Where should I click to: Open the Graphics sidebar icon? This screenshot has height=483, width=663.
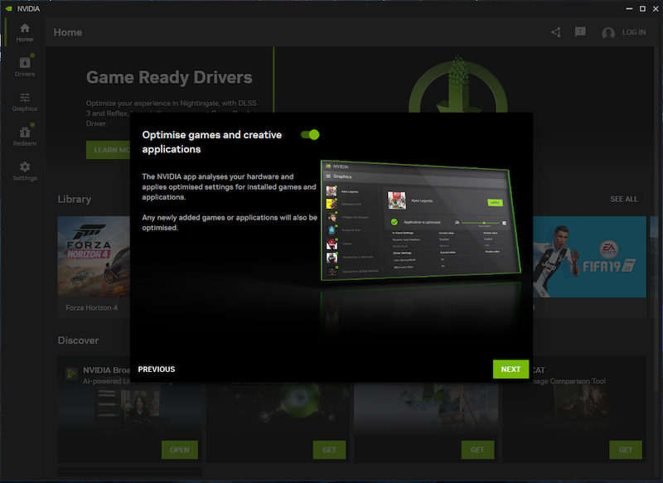(25, 102)
